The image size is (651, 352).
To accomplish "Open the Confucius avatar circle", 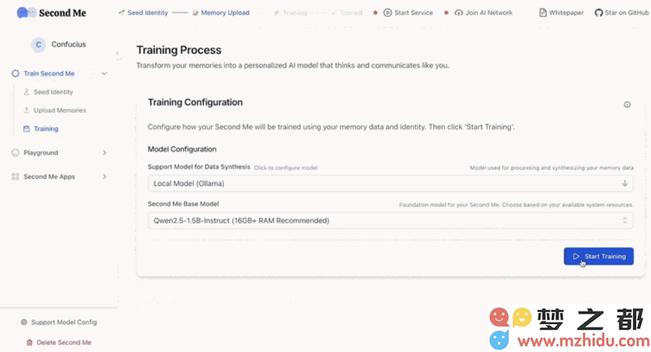I will click(x=38, y=44).
